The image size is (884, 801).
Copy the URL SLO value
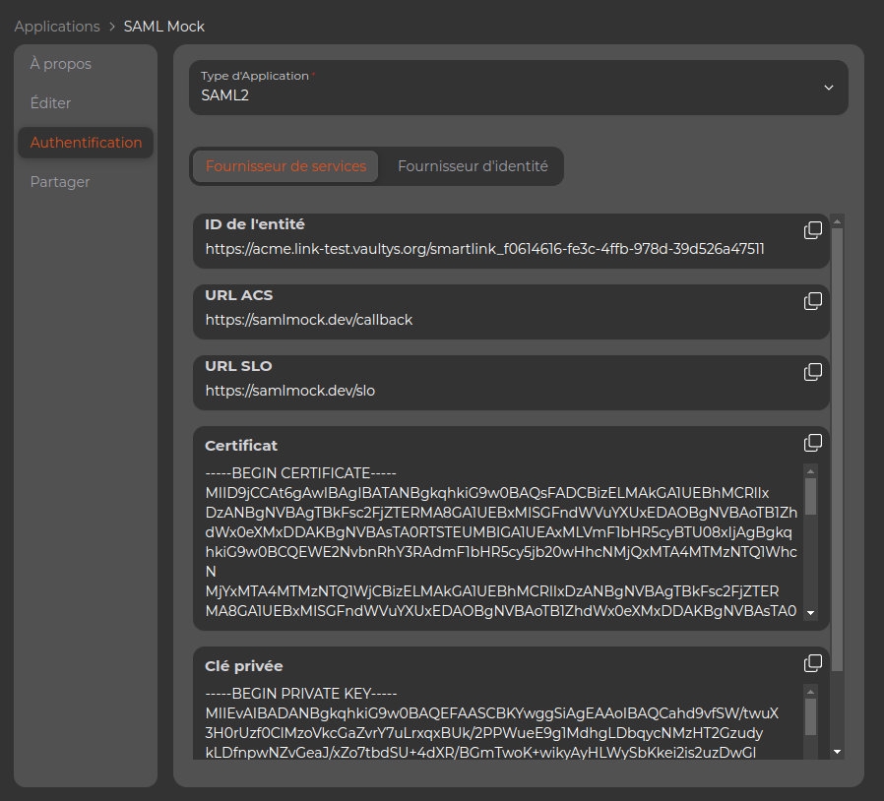[813, 372]
